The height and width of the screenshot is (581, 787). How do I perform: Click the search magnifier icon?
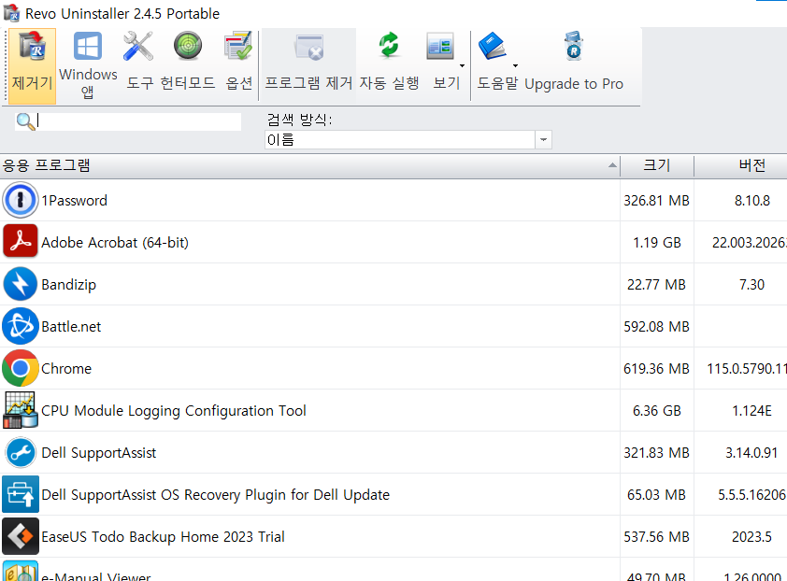tap(25, 121)
